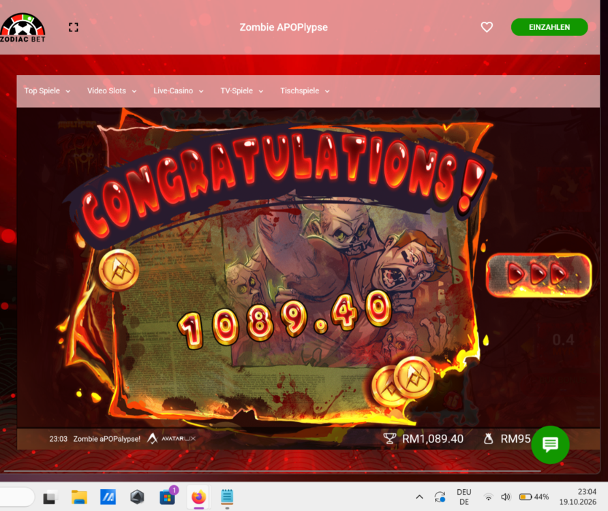Open the Zodiac Bet logo home link
The width and height of the screenshot is (608, 511).
(x=22, y=27)
